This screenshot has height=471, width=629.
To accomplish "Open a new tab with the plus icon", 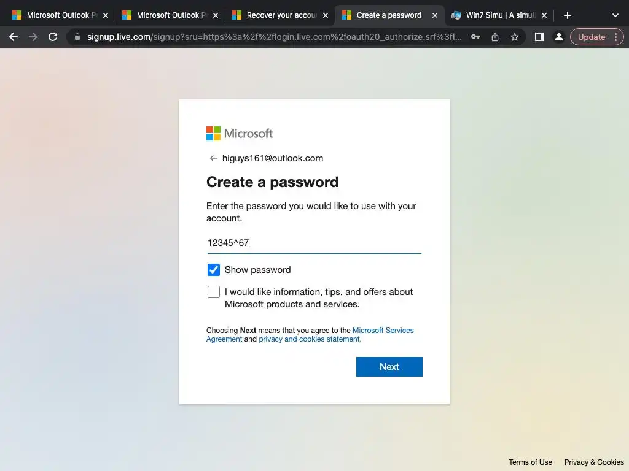I will point(567,15).
